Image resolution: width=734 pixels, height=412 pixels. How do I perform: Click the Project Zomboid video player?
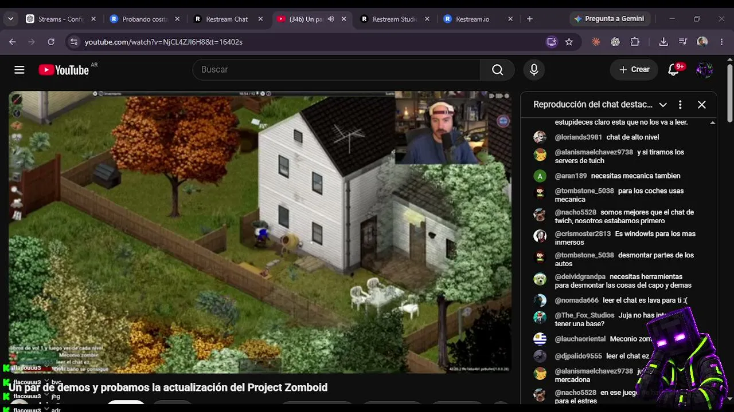(260, 232)
